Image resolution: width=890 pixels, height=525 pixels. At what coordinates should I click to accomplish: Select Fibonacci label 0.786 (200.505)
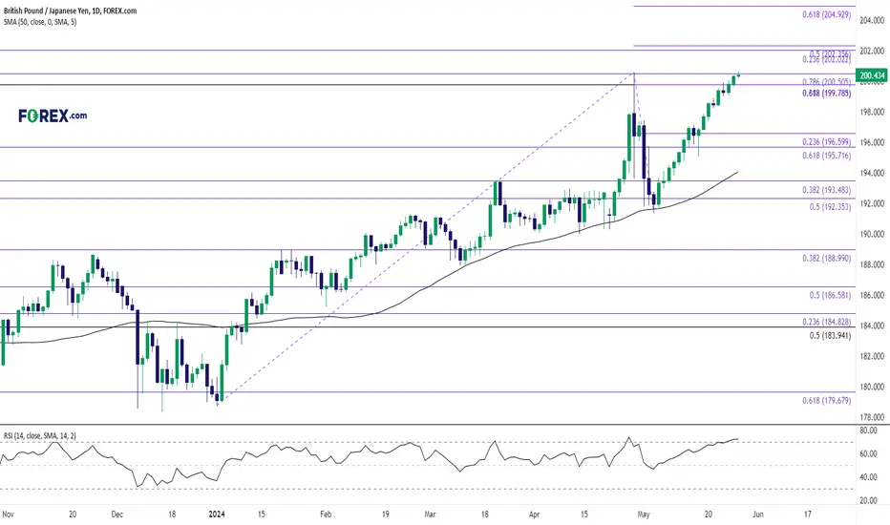(x=826, y=82)
